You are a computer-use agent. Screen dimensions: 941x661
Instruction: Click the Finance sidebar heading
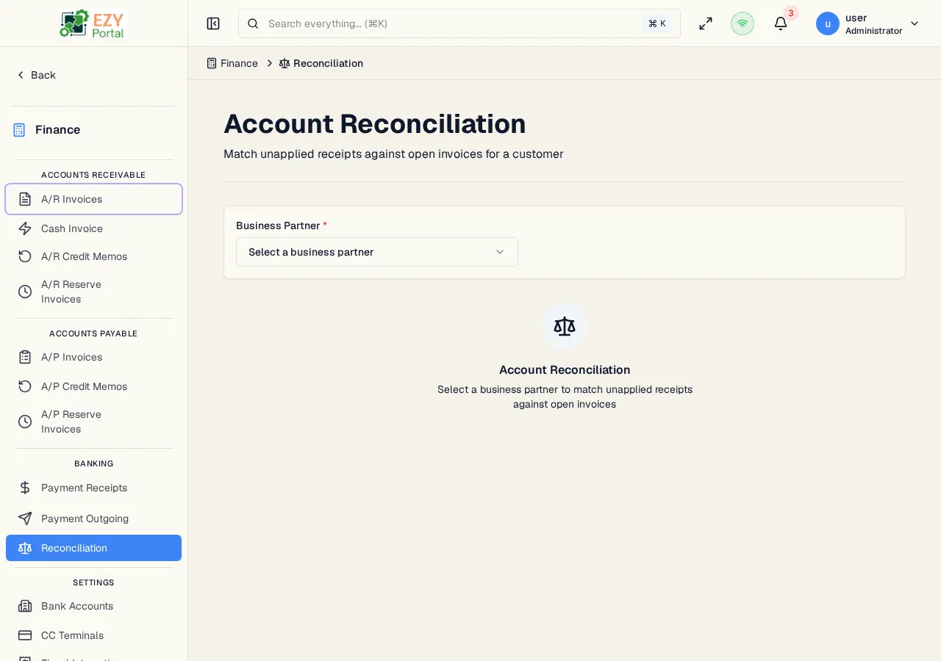[57, 130]
